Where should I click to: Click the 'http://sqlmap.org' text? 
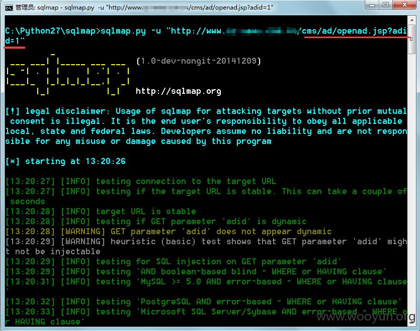click(x=179, y=91)
